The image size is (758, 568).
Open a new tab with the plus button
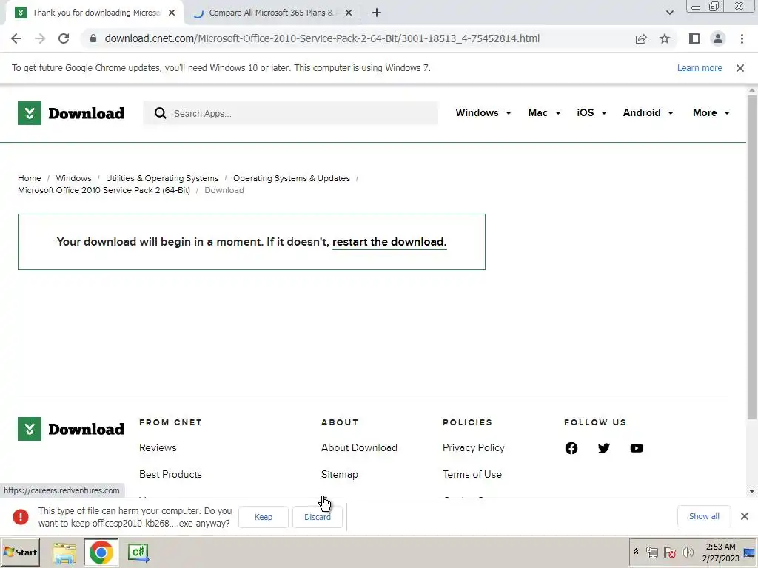pos(377,13)
